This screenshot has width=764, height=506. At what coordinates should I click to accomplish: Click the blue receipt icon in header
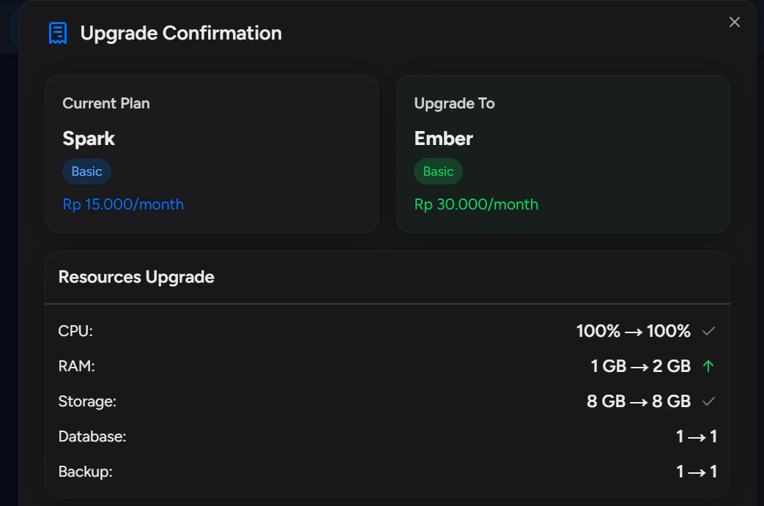point(58,33)
